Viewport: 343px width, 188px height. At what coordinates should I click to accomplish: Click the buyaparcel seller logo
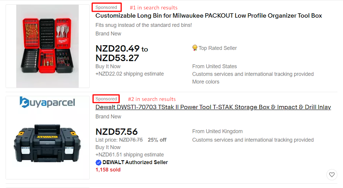[x=47, y=103]
